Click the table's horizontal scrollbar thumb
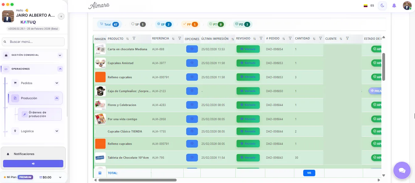The height and width of the screenshot is (183, 415). tap(137, 180)
